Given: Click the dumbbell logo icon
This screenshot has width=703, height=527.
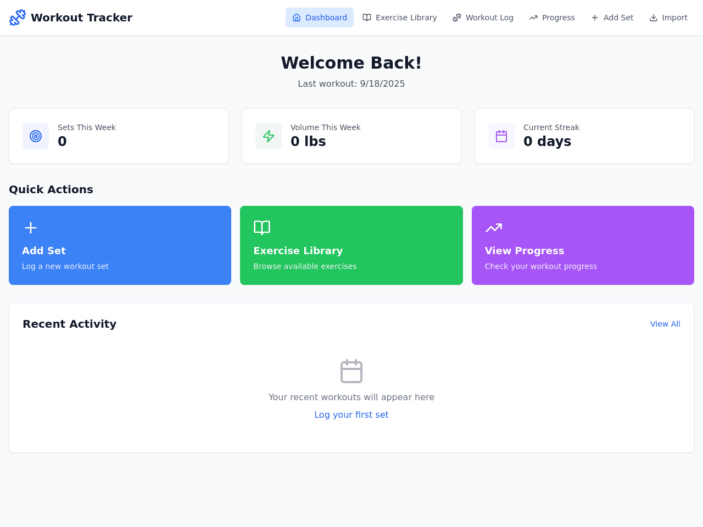Looking at the screenshot, I should 18,18.
